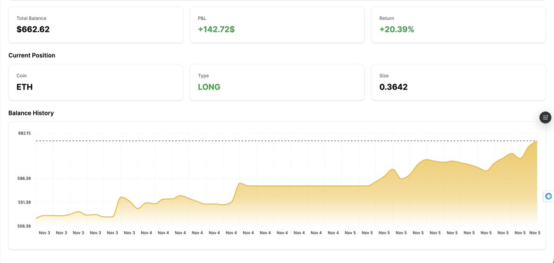Click the 506.39 y-axis label
The width and height of the screenshot is (554, 263).
coord(24,226)
